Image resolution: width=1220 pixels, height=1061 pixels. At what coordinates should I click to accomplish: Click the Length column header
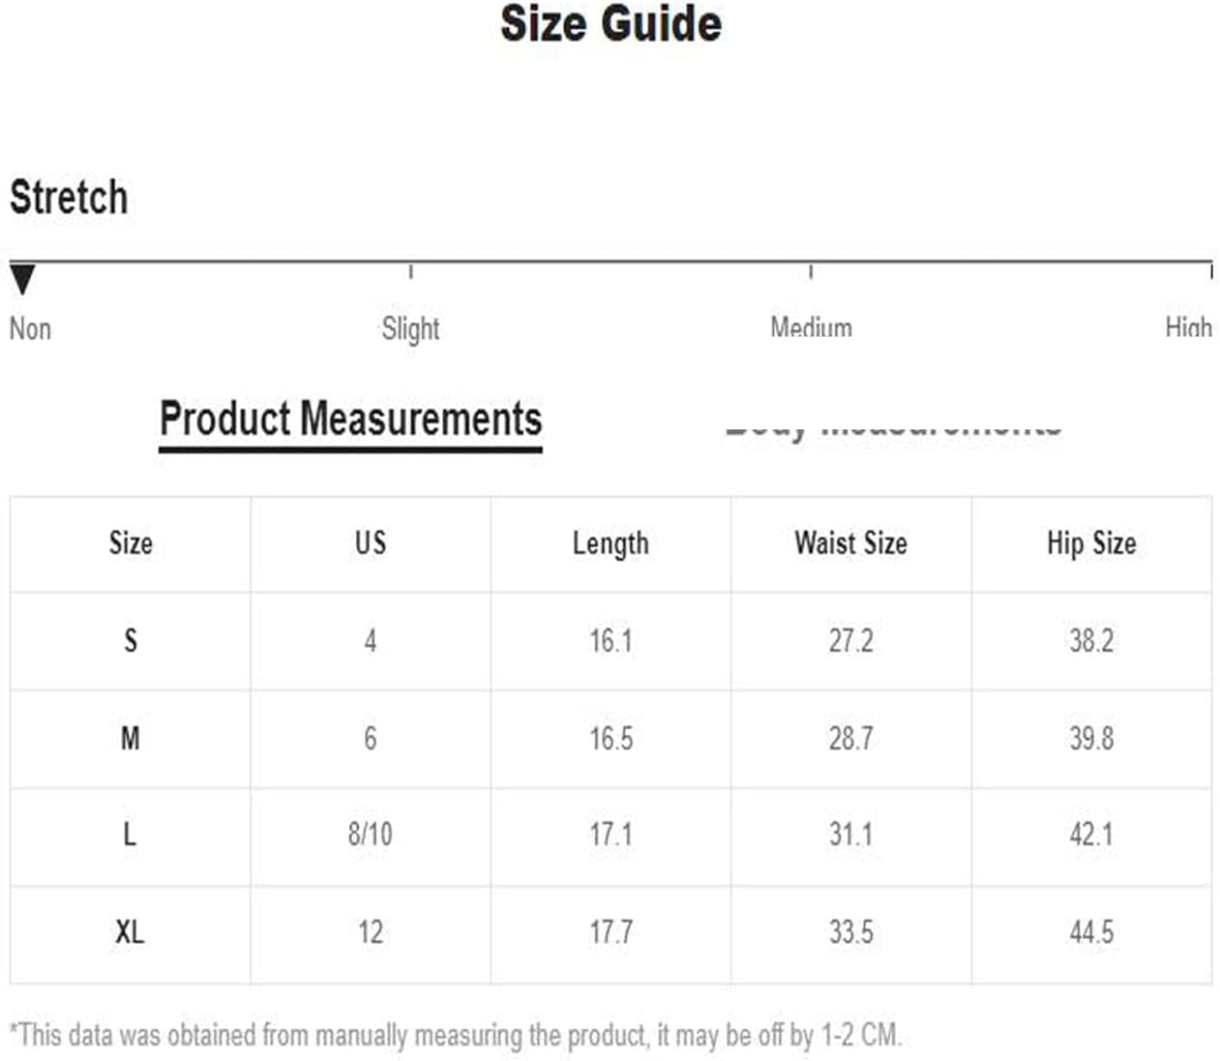pyautogui.click(x=610, y=545)
